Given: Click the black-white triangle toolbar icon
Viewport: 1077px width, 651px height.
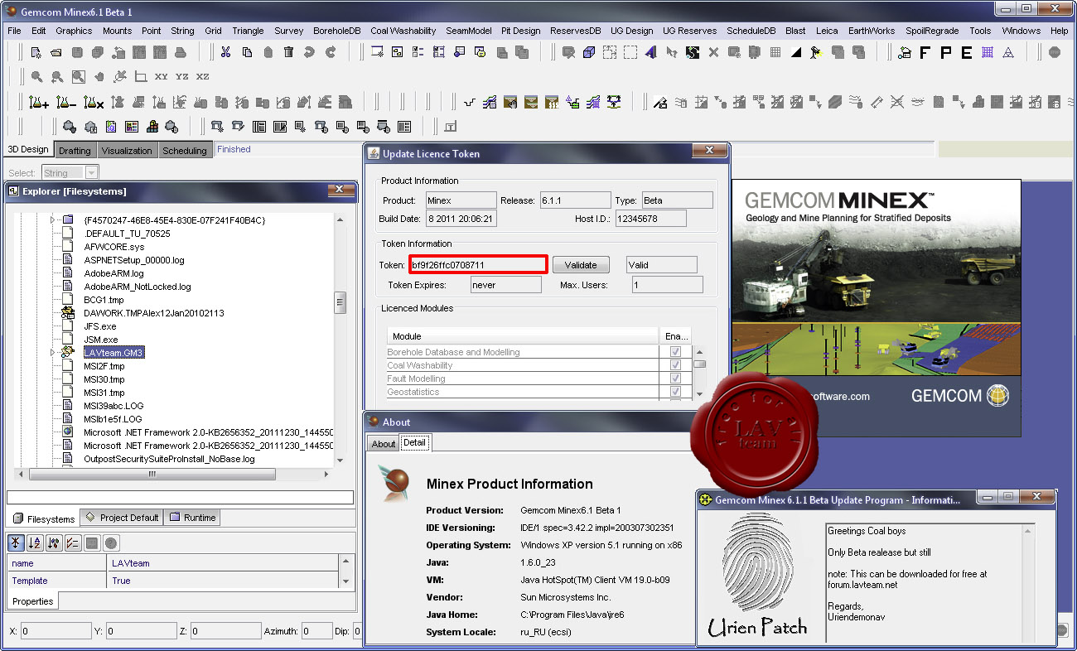Looking at the screenshot, I should (796, 52).
